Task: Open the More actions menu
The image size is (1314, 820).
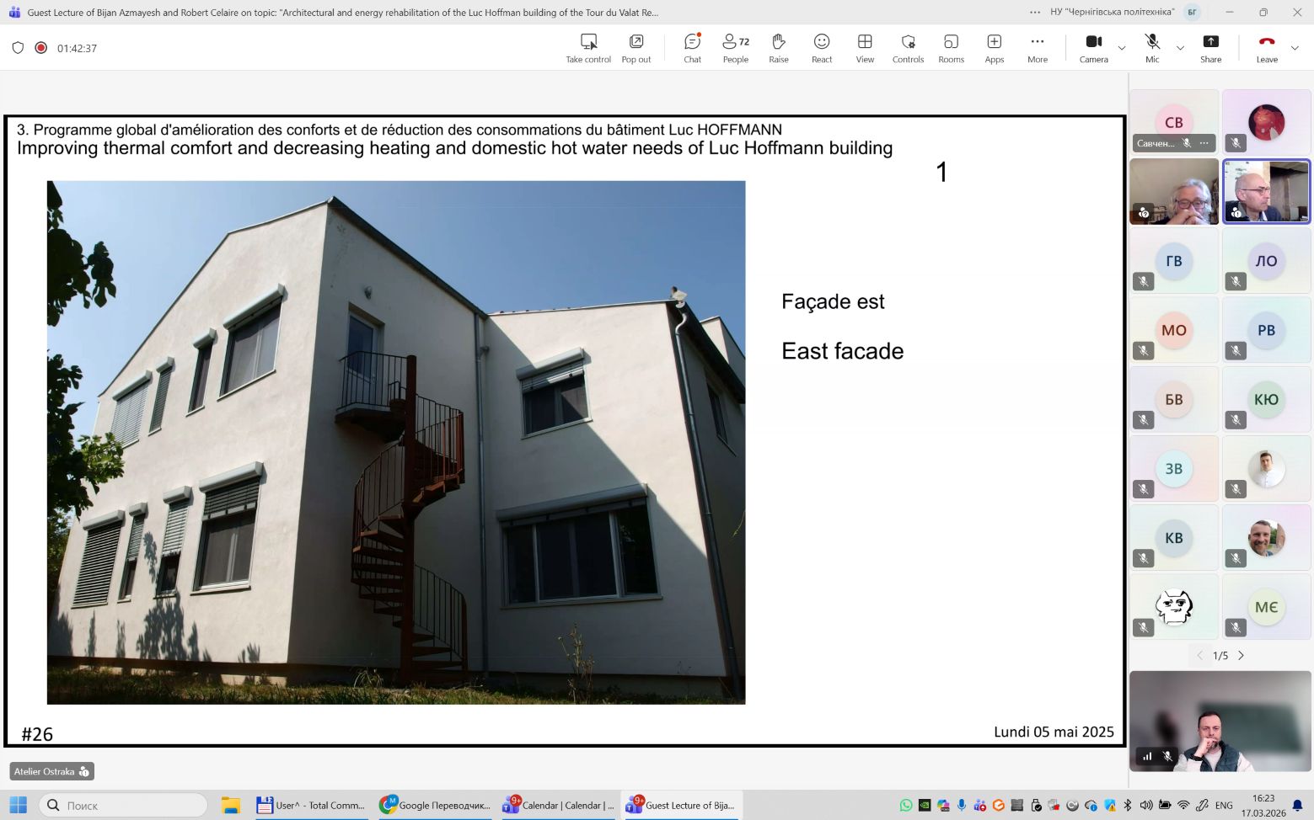Action: click(1037, 48)
